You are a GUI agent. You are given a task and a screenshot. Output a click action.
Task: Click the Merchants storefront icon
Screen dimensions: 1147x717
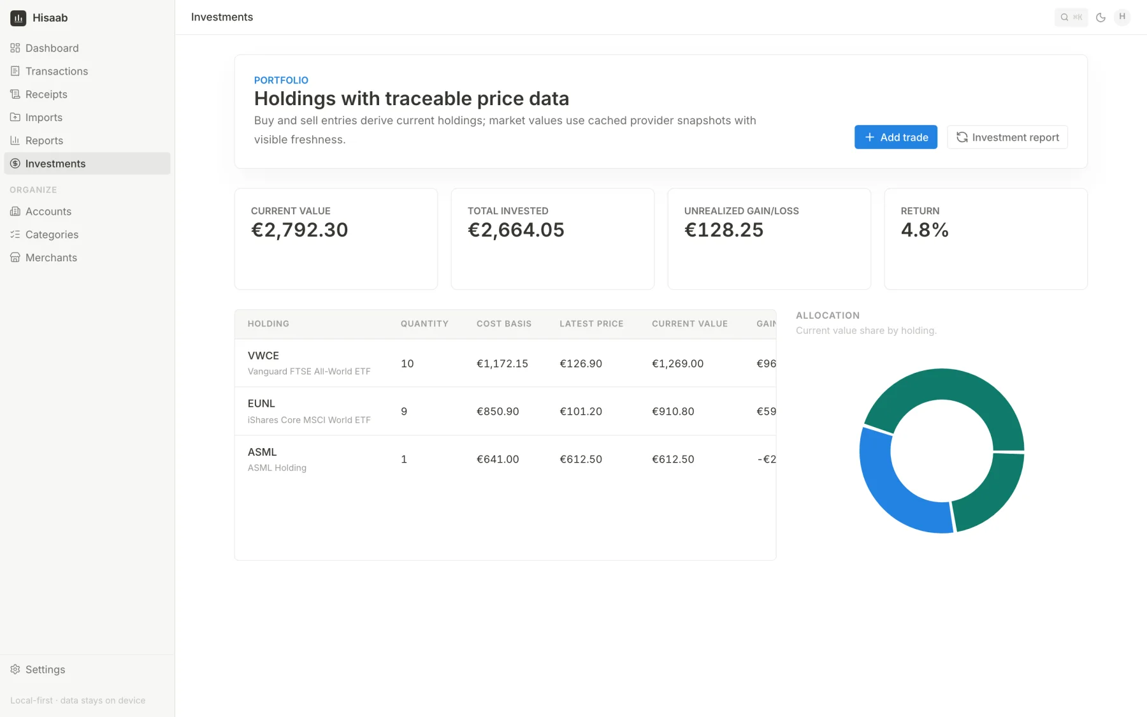pyautogui.click(x=15, y=257)
